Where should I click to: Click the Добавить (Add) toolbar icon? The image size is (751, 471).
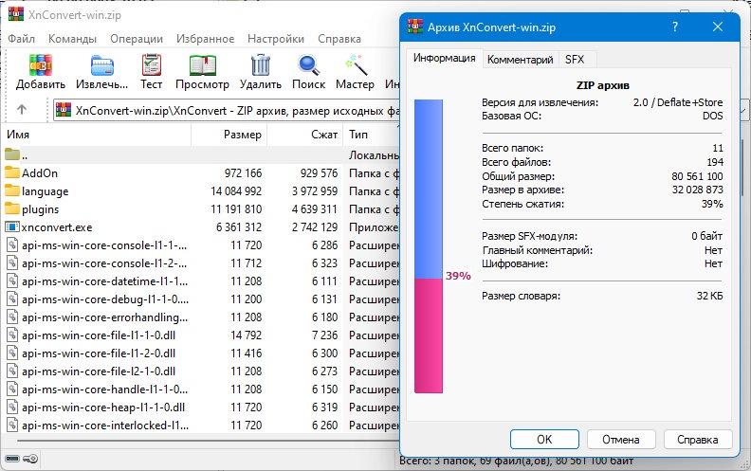(x=41, y=65)
